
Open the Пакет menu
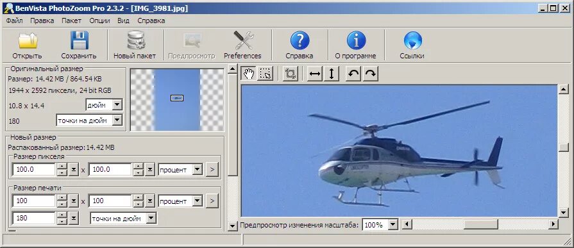click(x=71, y=21)
